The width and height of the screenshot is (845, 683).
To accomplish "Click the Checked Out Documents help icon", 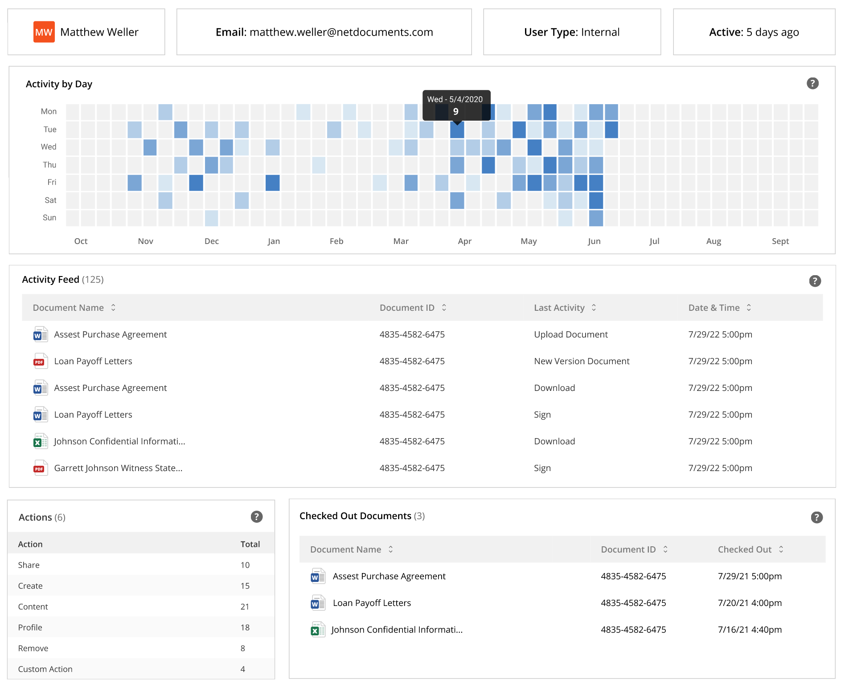I will coord(816,517).
